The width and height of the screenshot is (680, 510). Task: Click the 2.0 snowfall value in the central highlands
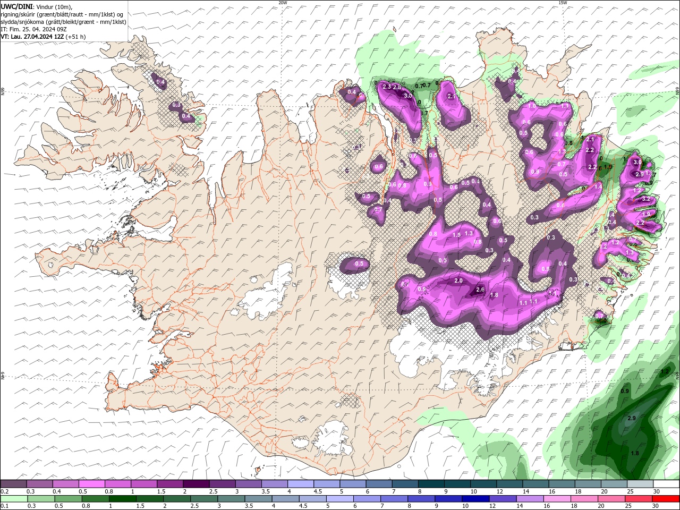pos(458,280)
